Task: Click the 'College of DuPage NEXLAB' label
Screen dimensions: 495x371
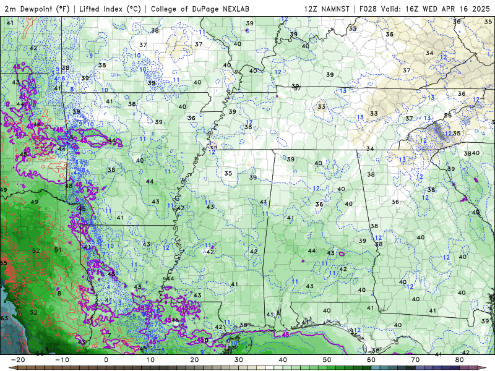Action: click(x=200, y=9)
